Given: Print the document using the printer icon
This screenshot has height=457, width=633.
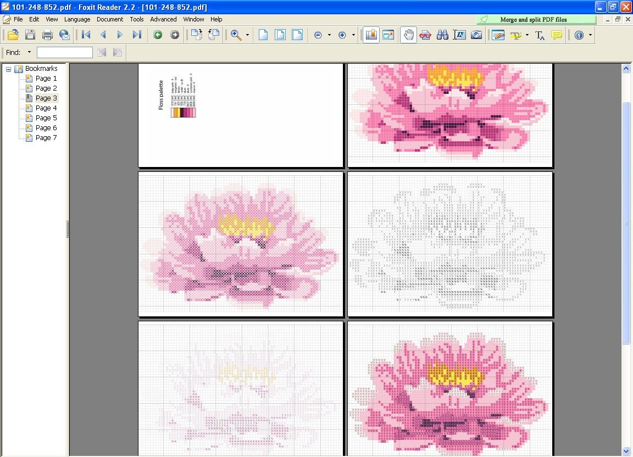Looking at the screenshot, I should coord(47,35).
